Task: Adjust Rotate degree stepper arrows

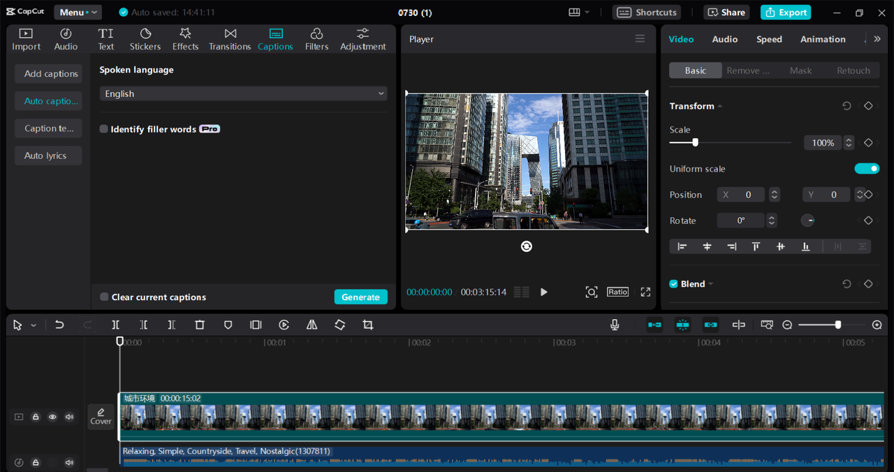Action: point(772,221)
